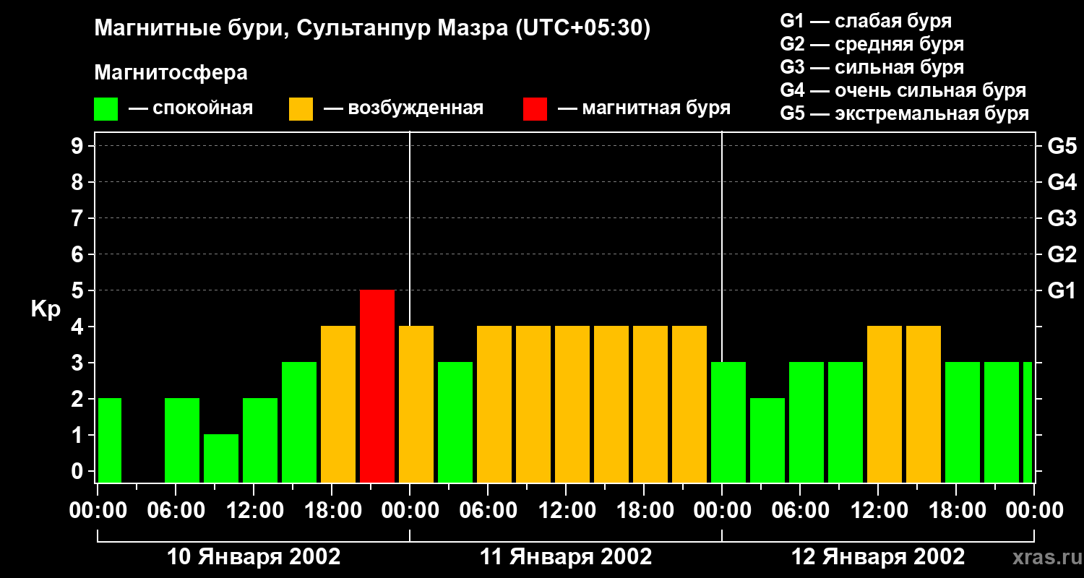Click the '18:00' time label under 11 January
The width and height of the screenshot is (1084, 578).
[644, 511]
